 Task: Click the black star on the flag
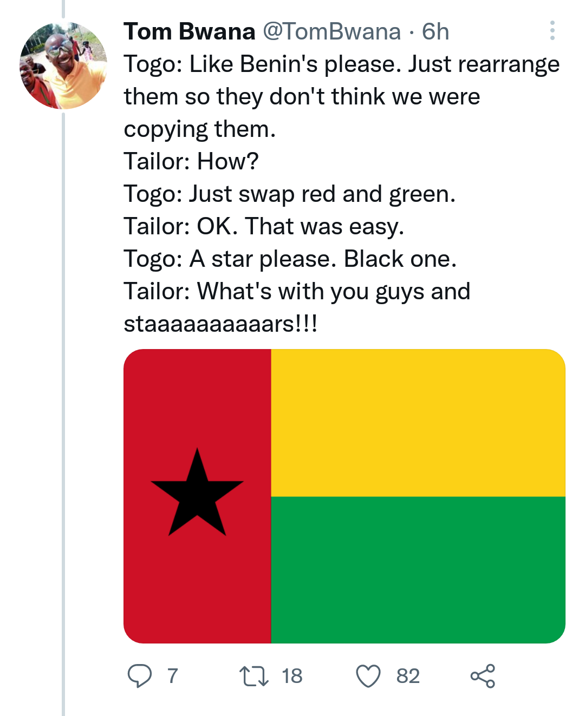point(197,494)
